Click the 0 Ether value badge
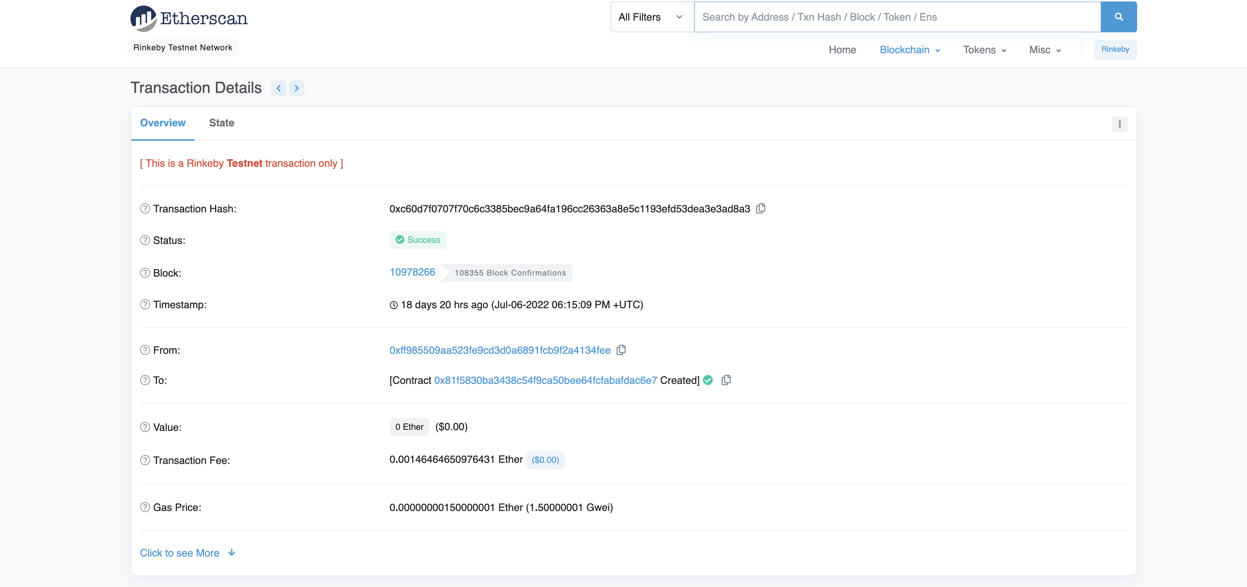The width and height of the screenshot is (1247, 587). click(x=409, y=427)
